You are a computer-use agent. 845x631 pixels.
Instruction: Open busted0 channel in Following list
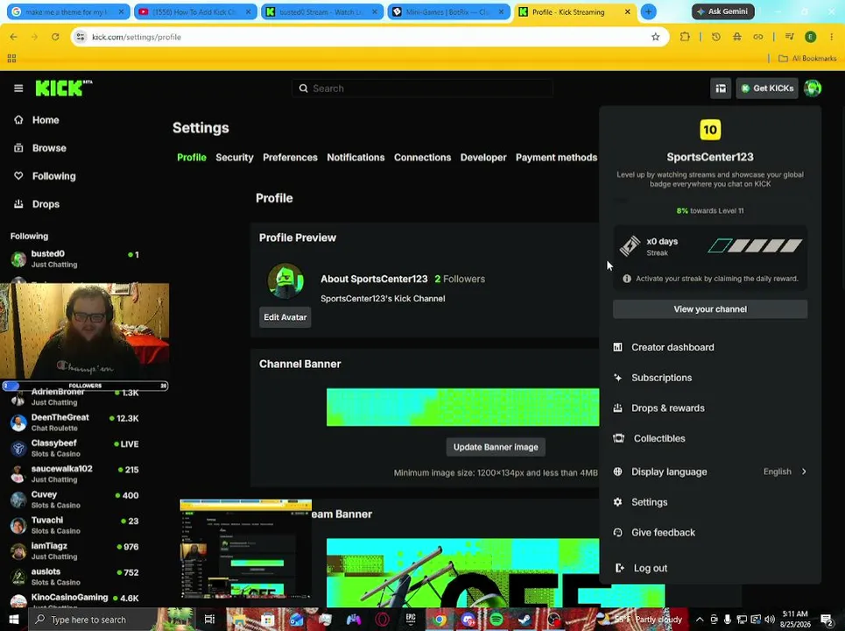tap(75, 259)
